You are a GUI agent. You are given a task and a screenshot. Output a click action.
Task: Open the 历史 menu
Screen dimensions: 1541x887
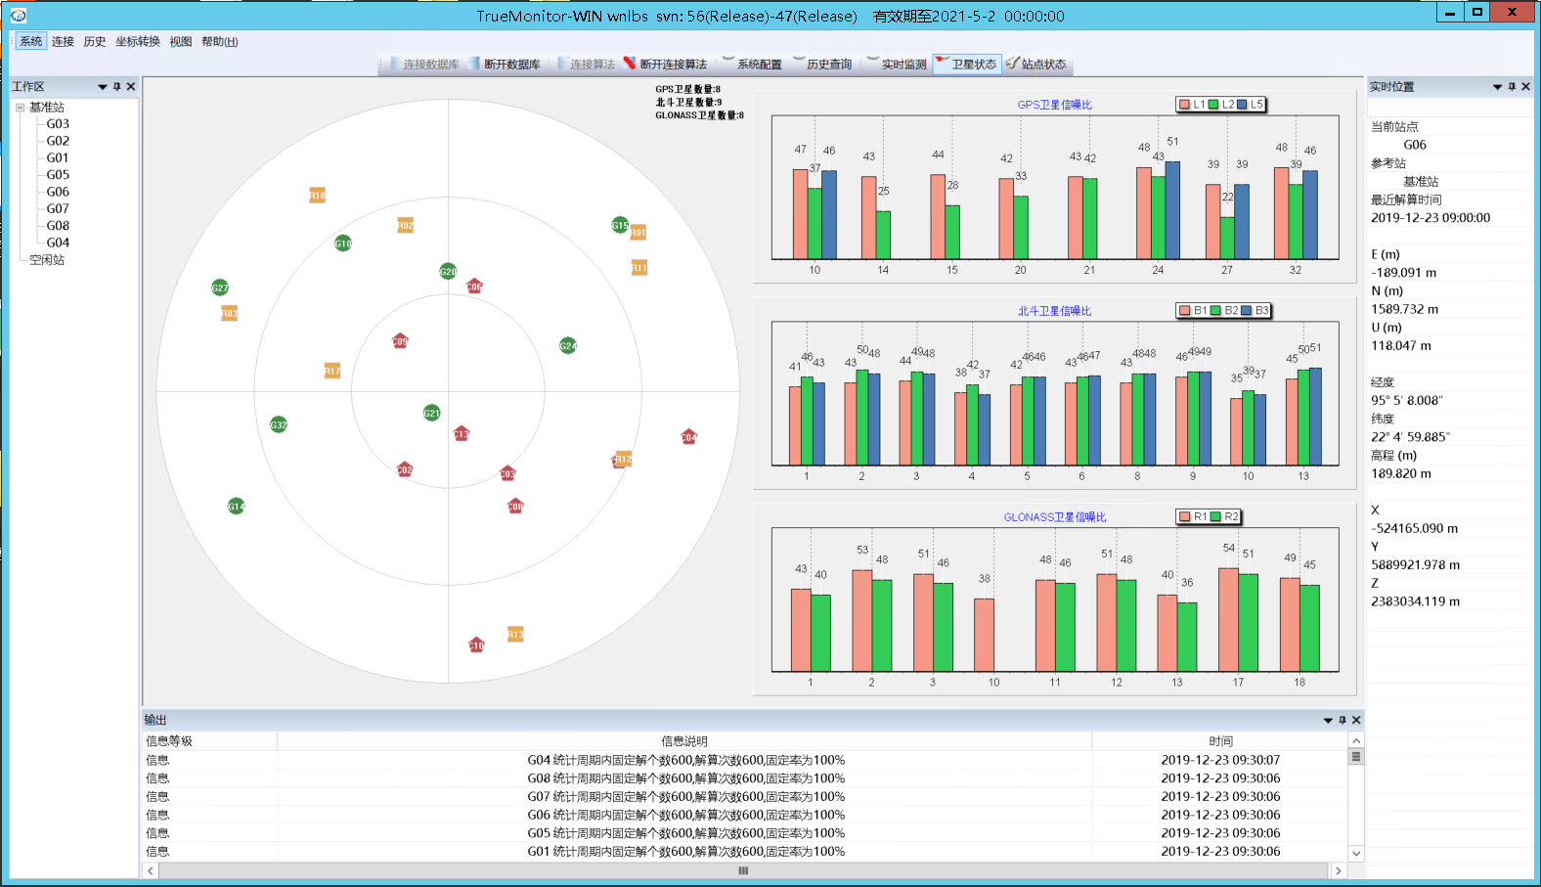(x=94, y=42)
